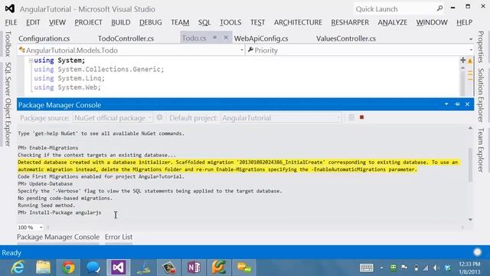Select the Package Manager Console bottom tab
Image resolution: width=490 pixels, height=276 pixels.
coord(58,237)
